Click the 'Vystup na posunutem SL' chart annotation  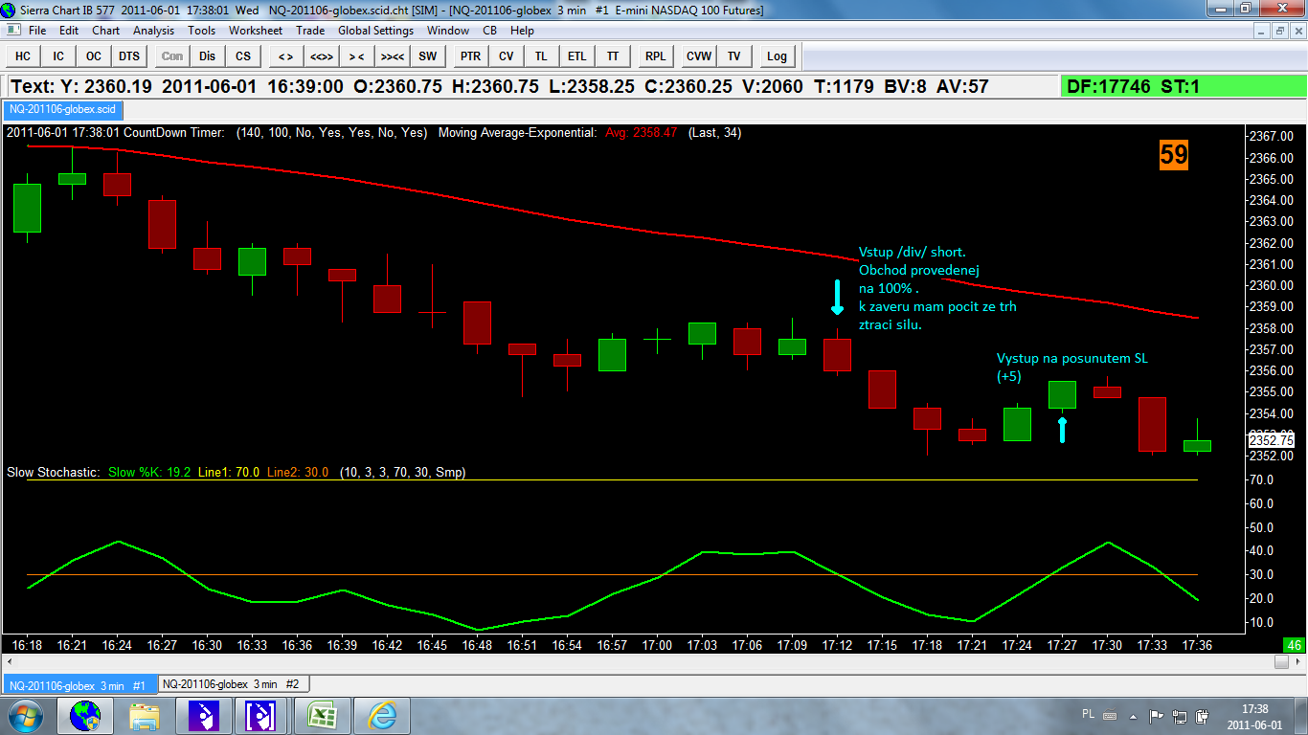(1072, 359)
